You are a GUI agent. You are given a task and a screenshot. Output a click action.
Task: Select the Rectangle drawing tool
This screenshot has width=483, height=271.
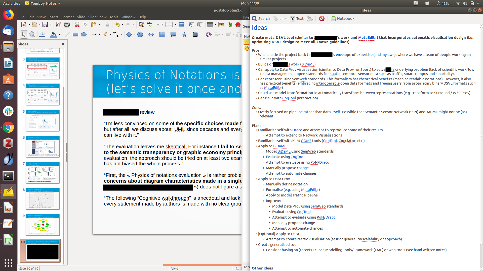[75, 35]
